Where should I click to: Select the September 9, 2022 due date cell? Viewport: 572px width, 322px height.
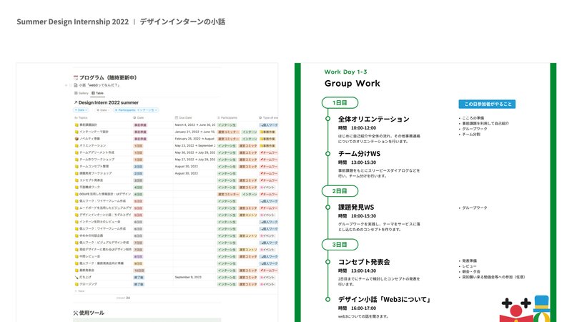[188, 278]
